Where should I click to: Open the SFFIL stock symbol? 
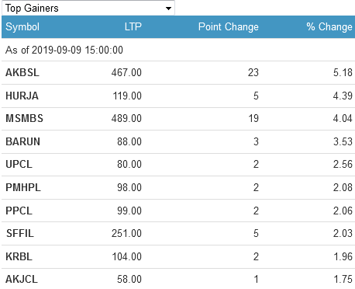coord(20,234)
